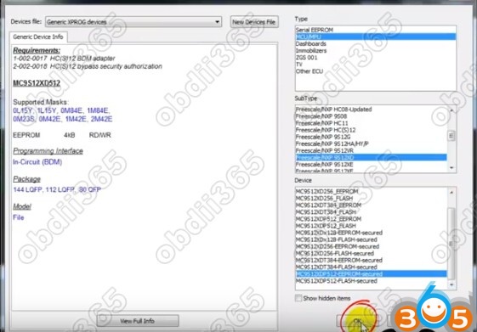
Task: Select device MC9S12XDT384-FLASH-secured
Action: pyautogui.click(x=371, y=267)
